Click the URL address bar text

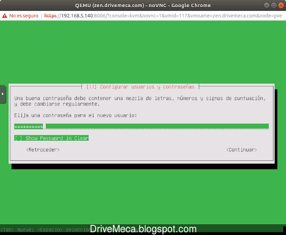click(x=163, y=16)
